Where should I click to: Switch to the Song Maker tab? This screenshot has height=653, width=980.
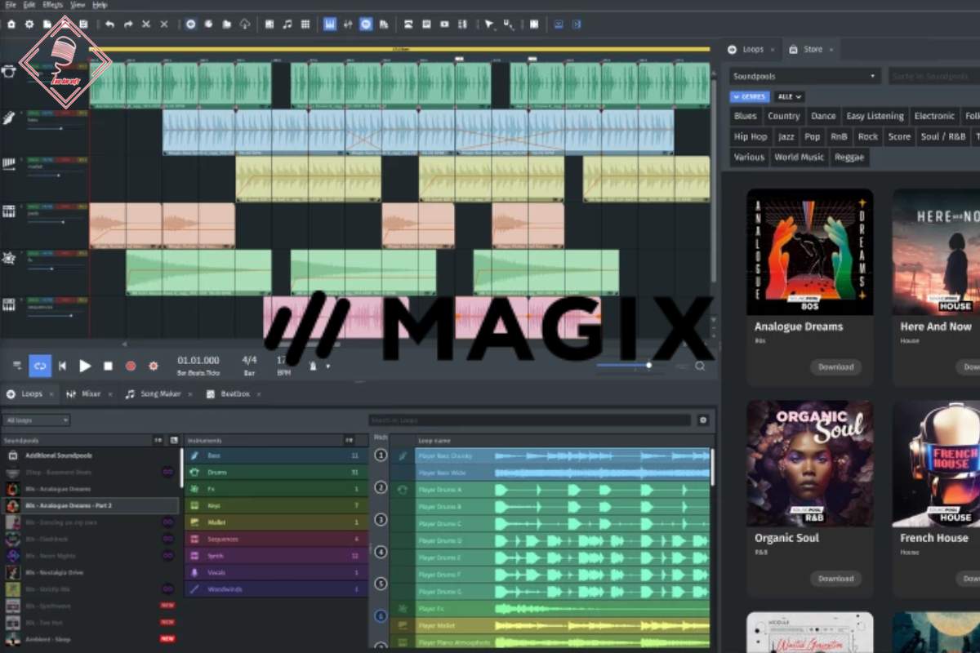tap(153, 394)
